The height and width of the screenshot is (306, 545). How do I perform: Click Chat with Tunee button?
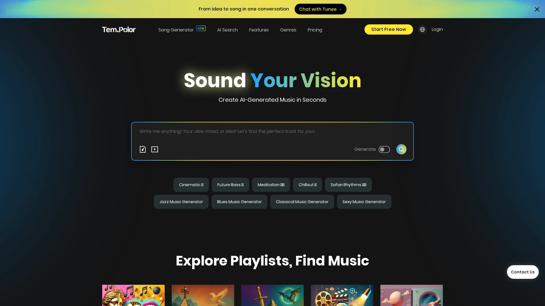point(320,9)
